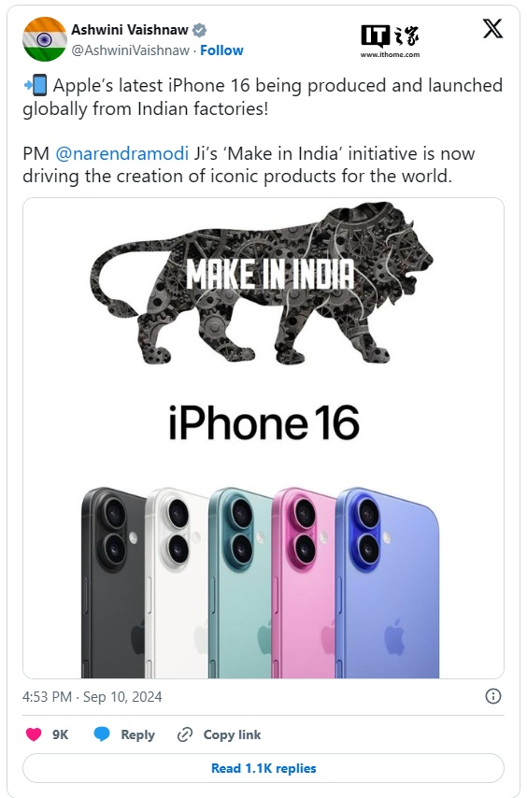Click the Read 1.1K replies button
Image resolution: width=527 pixels, height=798 pixels.
(x=263, y=768)
